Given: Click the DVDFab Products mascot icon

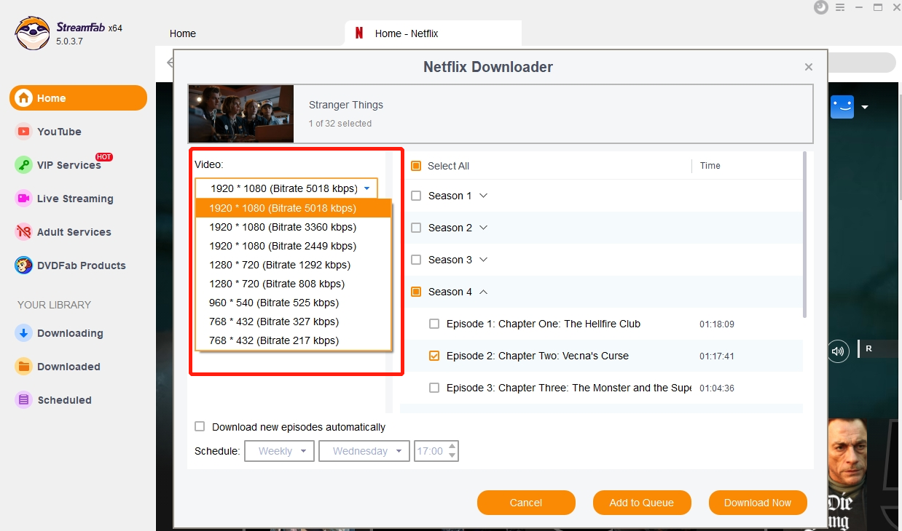Looking at the screenshot, I should (x=24, y=265).
